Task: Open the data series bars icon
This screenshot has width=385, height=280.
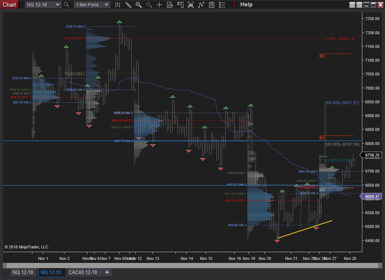Action: click(190, 5)
